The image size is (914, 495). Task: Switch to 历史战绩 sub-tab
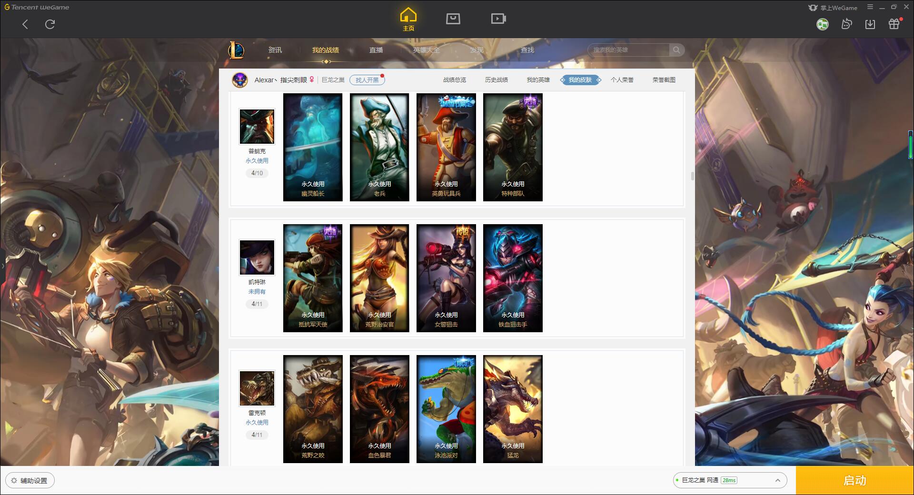497,80
